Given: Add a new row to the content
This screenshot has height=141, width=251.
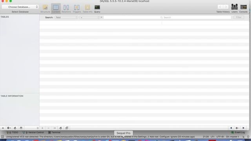Looking at the screenshot, I should [42, 128].
